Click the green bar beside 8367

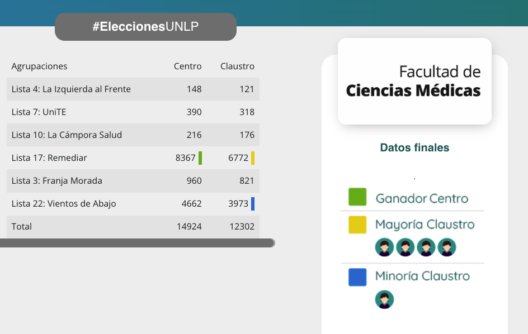tap(200, 158)
